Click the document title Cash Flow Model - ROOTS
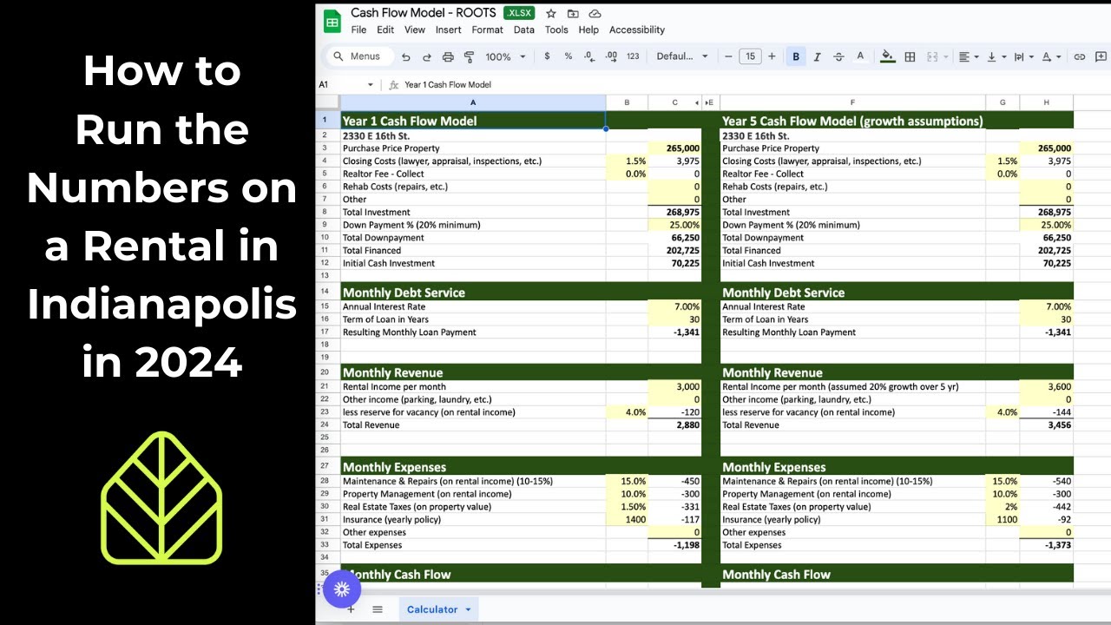 click(x=424, y=13)
